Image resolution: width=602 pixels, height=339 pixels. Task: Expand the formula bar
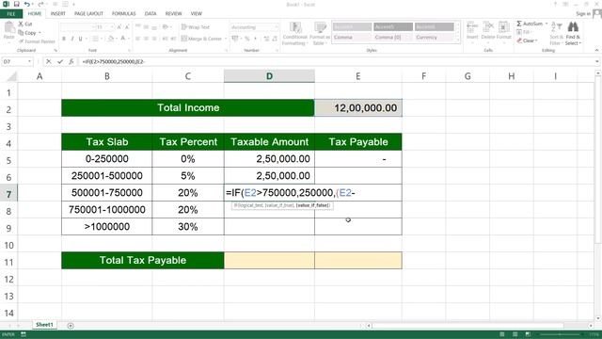597,61
